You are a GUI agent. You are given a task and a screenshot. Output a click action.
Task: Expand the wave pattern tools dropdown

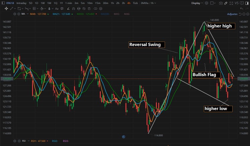click(x=30, y=9)
